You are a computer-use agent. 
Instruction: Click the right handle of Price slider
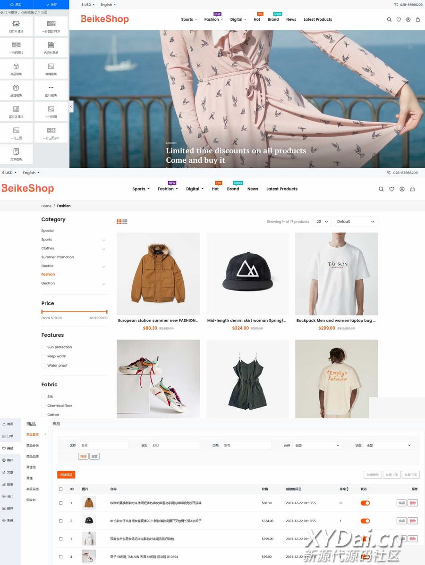[x=107, y=312]
